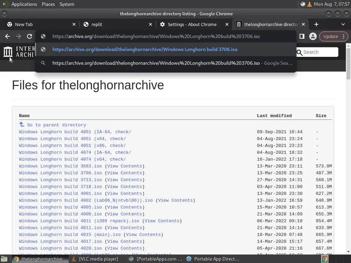Open the Places menu
The width and height of the screenshot is (351, 263).
pos(48,4)
